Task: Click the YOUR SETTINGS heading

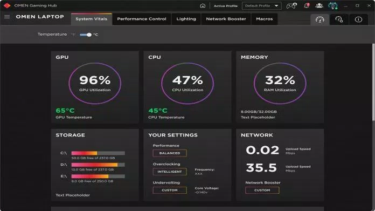Action: point(173,135)
